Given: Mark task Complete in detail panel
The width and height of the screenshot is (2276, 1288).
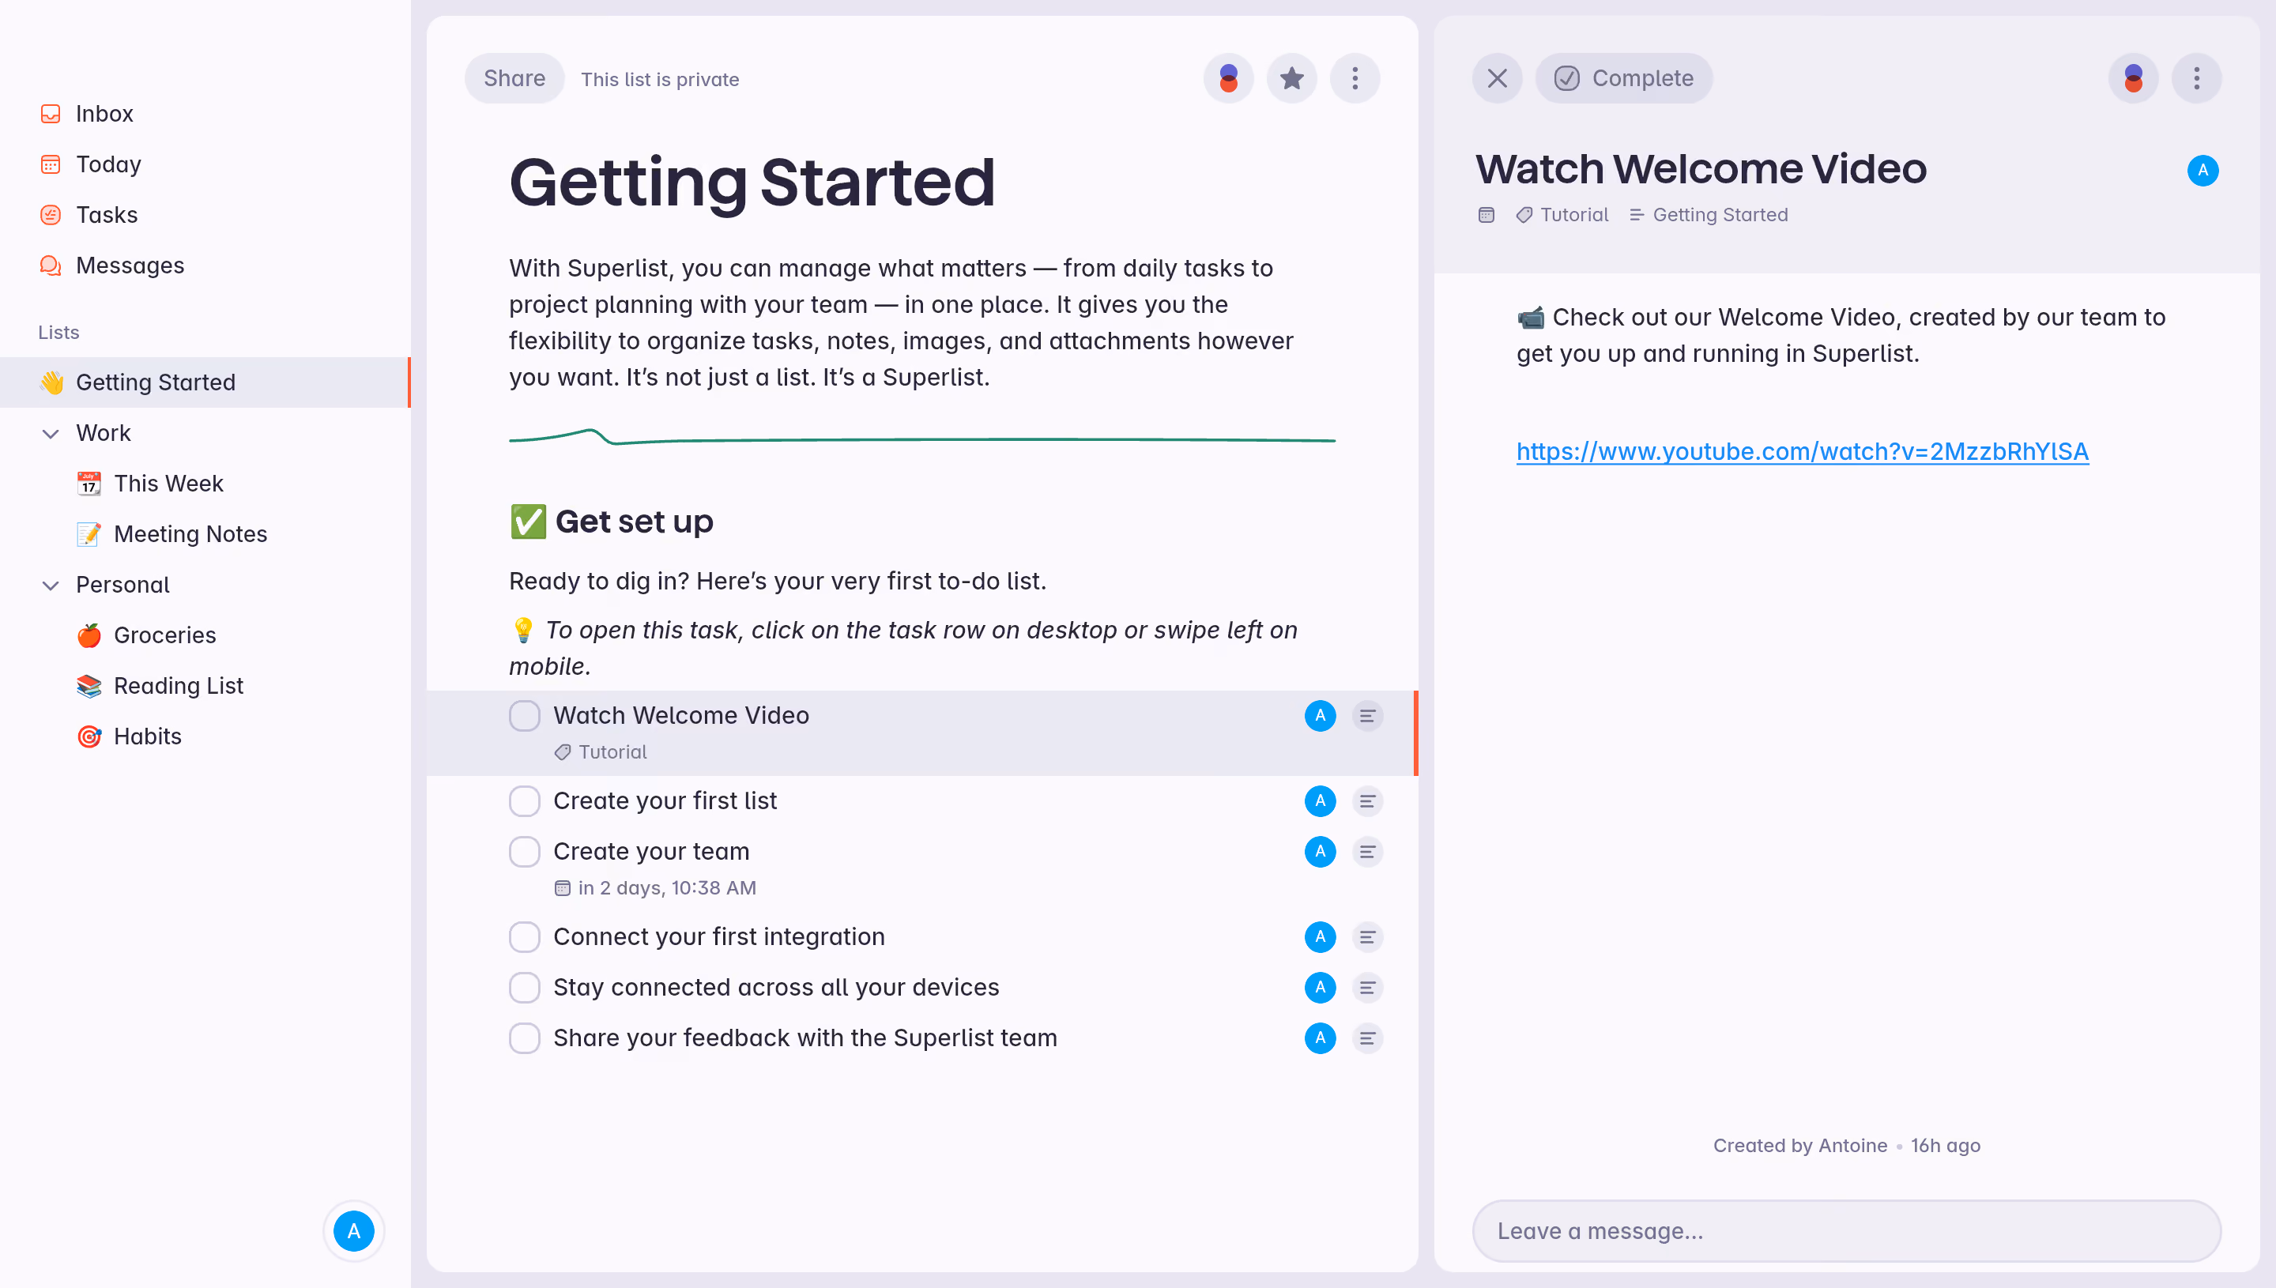Looking at the screenshot, I should [1623, 79].
